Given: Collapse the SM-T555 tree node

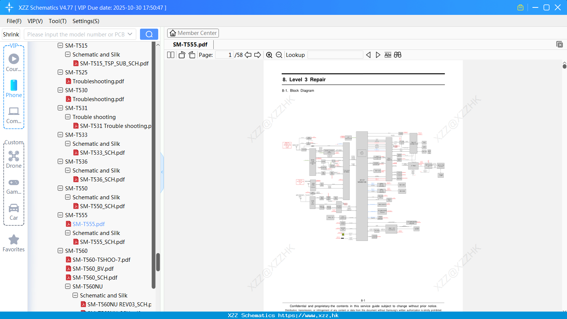Looking at the screenshot, I should click(x=60, y=215).
